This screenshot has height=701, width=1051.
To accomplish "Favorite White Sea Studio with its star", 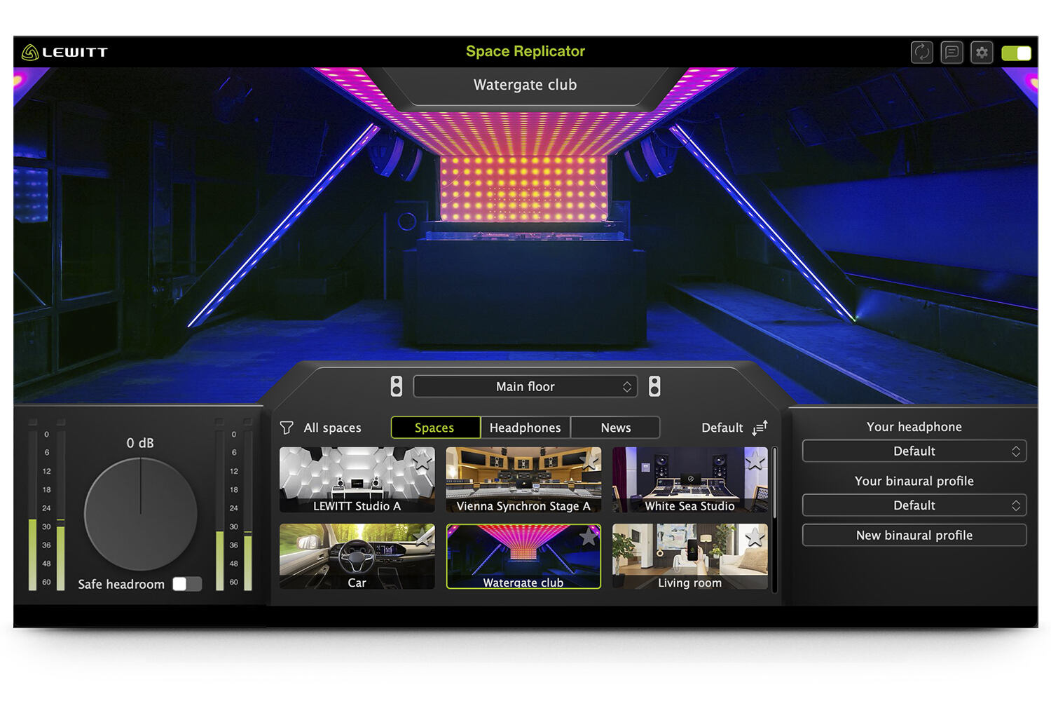I will pyautogui.click(x=755, y=461).
